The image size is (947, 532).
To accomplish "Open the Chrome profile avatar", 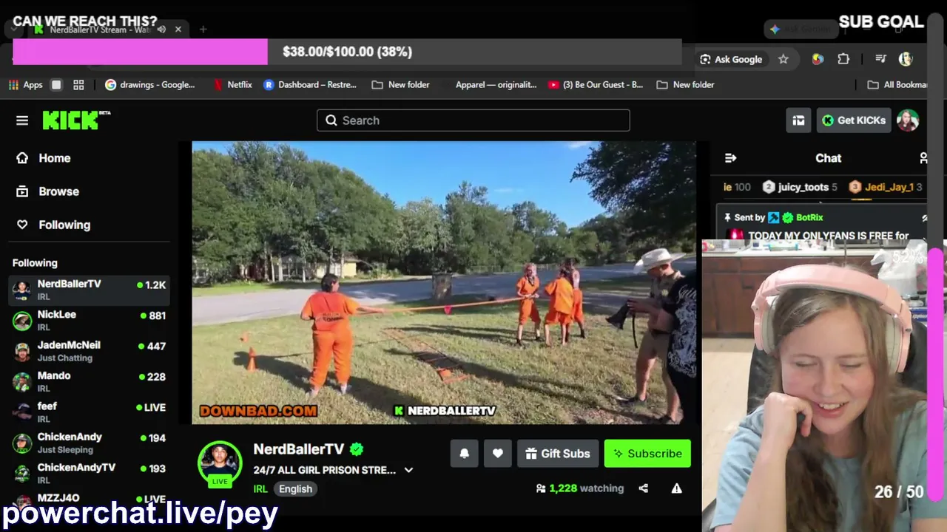I will 906,59.
